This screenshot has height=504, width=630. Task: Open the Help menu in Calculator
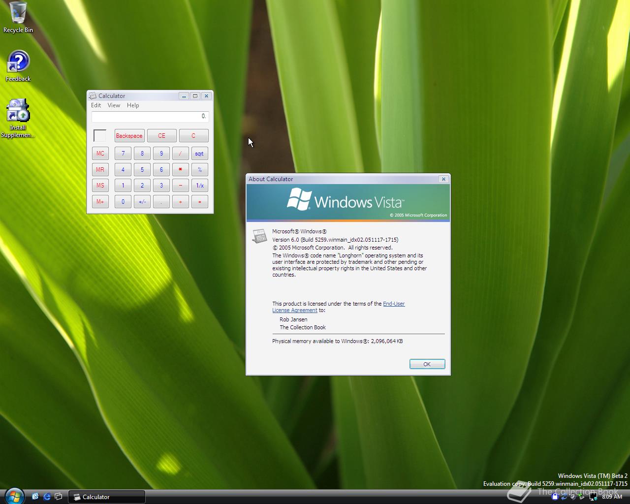point(133,105)
